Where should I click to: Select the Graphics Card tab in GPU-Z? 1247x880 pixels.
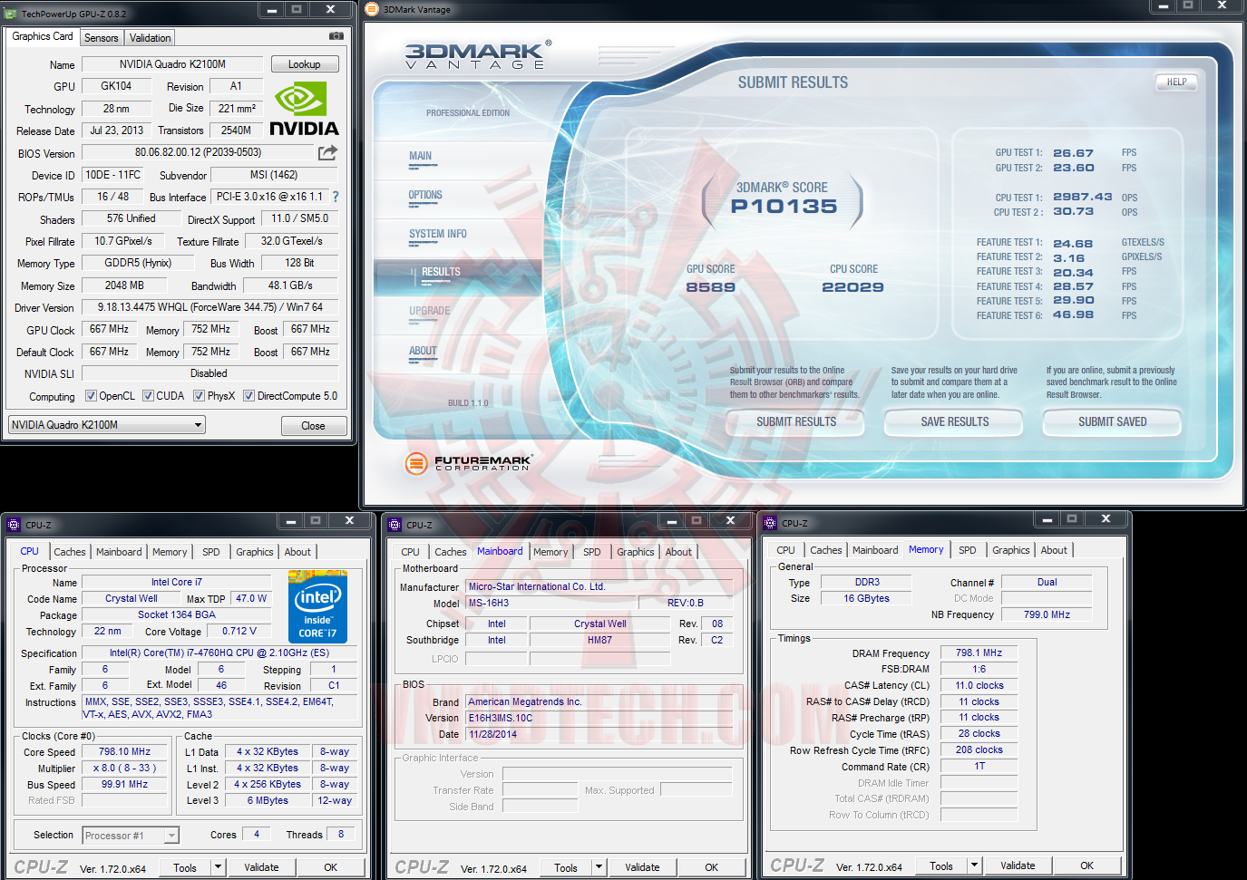43,36
